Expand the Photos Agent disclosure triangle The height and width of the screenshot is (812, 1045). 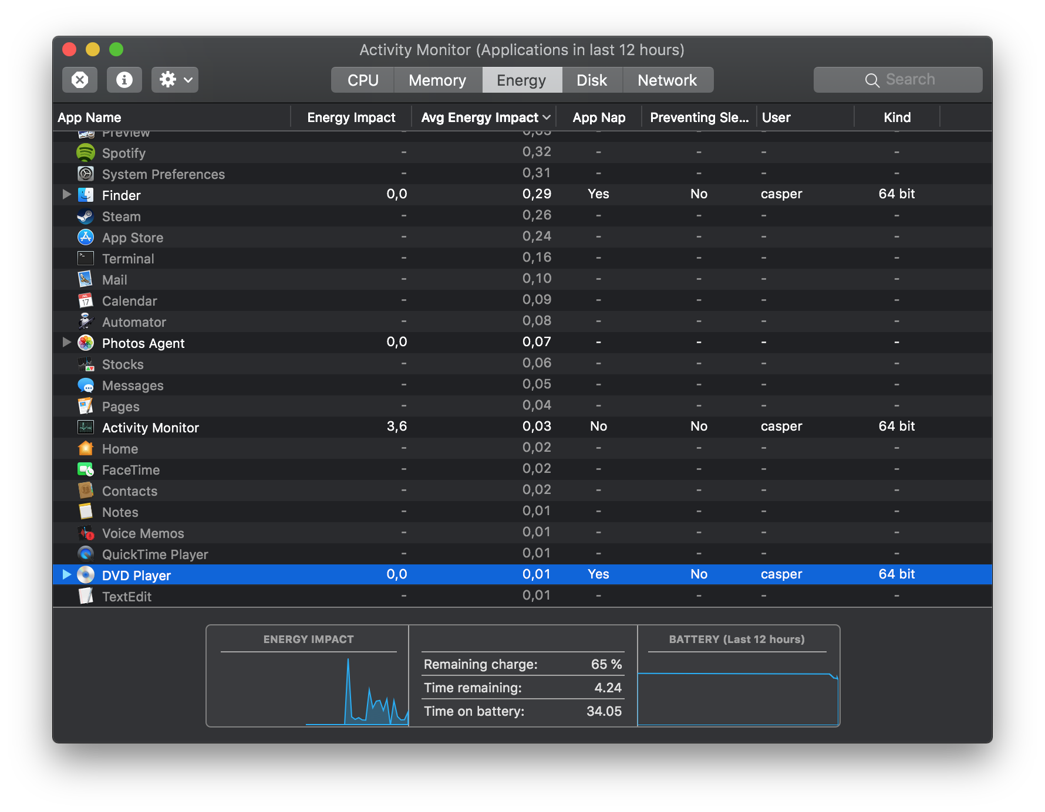[66, 342]
